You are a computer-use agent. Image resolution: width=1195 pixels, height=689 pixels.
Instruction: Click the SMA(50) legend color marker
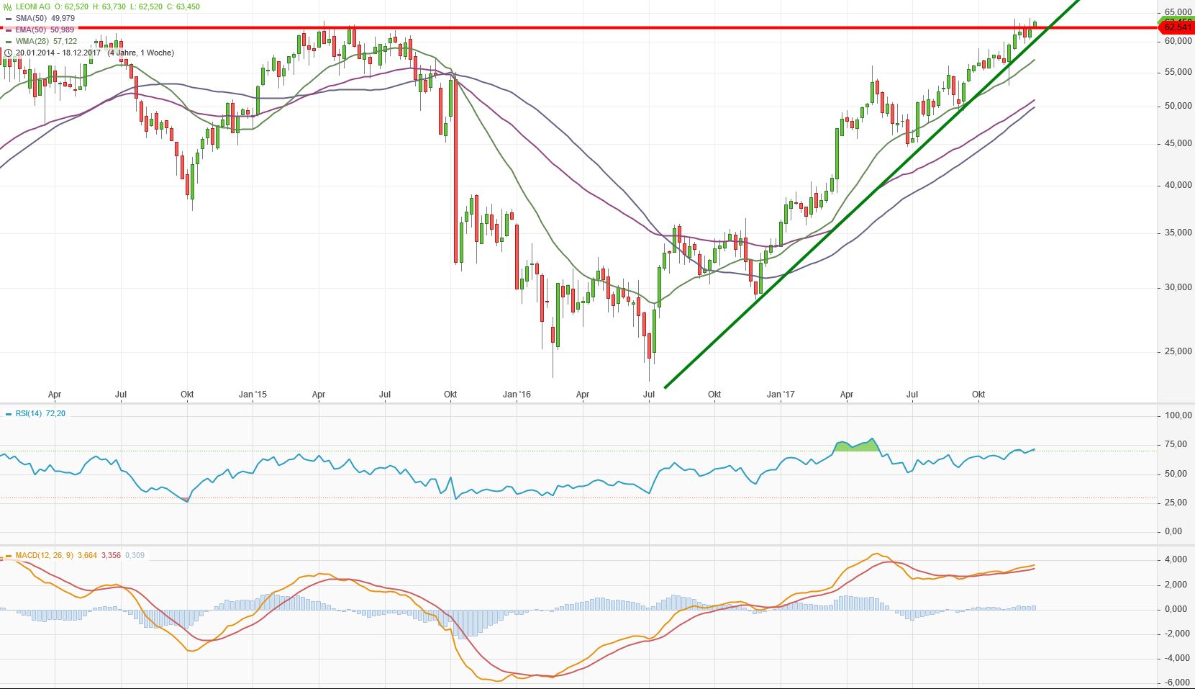point(8,19)
